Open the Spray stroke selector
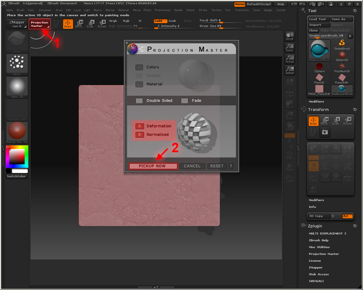363x290 pixels. pos(17,64)
